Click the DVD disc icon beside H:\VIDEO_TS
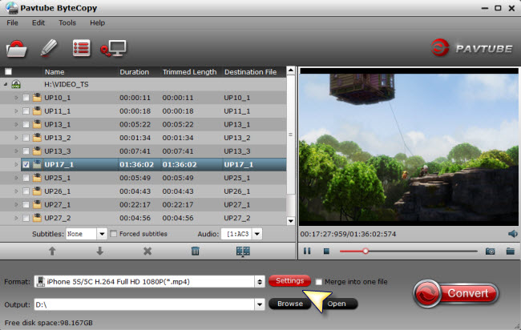521x330 pixels. (16, 84)
